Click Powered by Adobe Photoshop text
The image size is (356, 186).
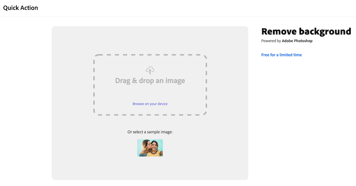pos(287,41)
